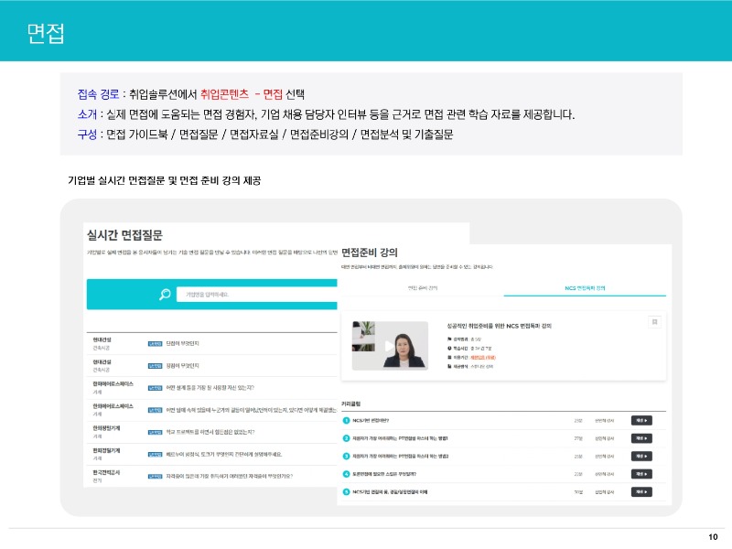Click the 실시간 badge beside 현대건설
Screen dimensions: 732x549
[155, 342]
